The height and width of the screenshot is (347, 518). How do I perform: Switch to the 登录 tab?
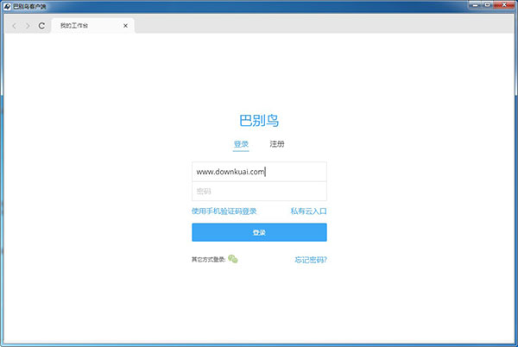(x=241, y=144)
